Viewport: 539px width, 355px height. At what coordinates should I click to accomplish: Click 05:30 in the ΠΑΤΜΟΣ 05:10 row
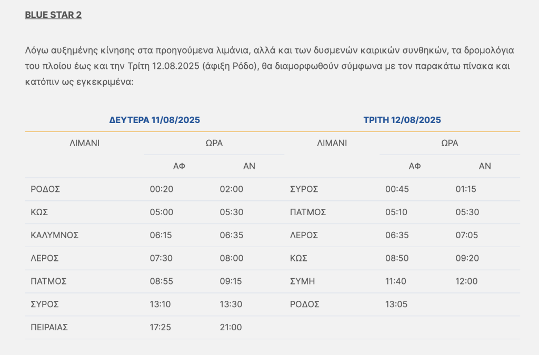coord(467,212)
